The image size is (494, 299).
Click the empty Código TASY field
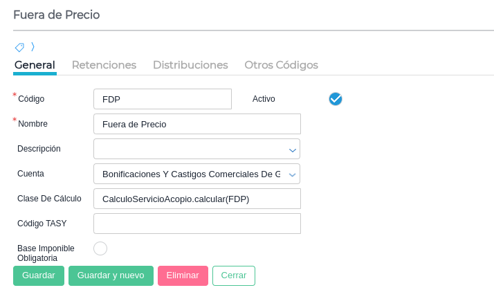pyautogui.click(x=197, y=224)
